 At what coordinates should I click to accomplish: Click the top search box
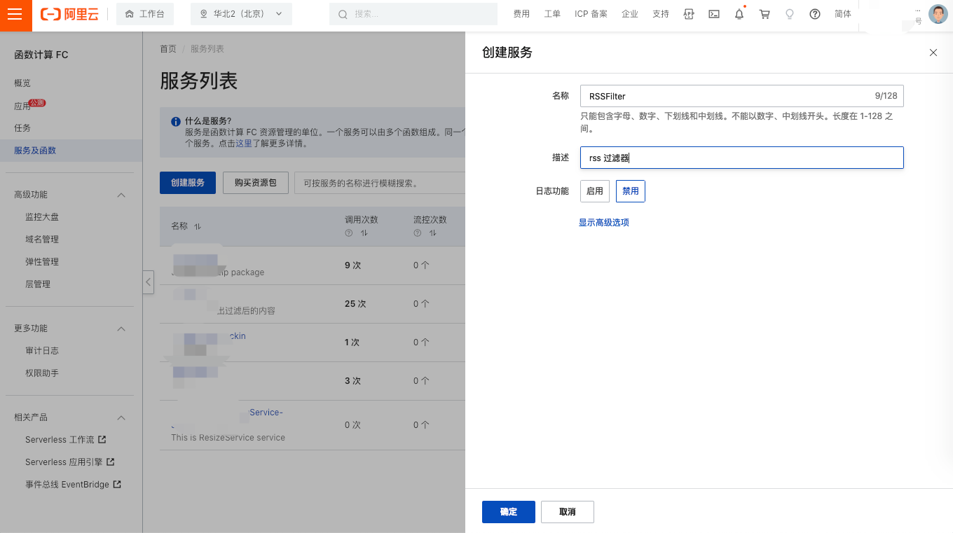point(413,14)
